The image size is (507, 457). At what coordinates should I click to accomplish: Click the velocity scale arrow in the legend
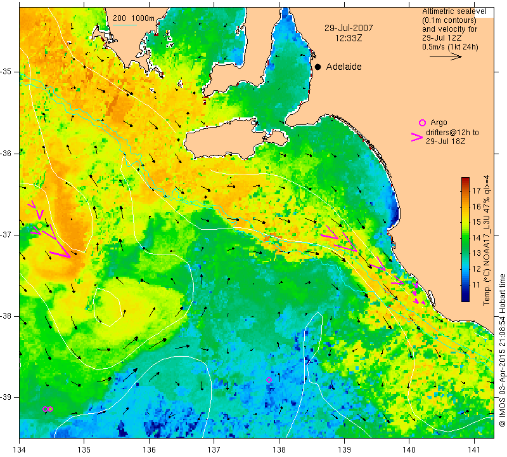[x=446, y=57]
